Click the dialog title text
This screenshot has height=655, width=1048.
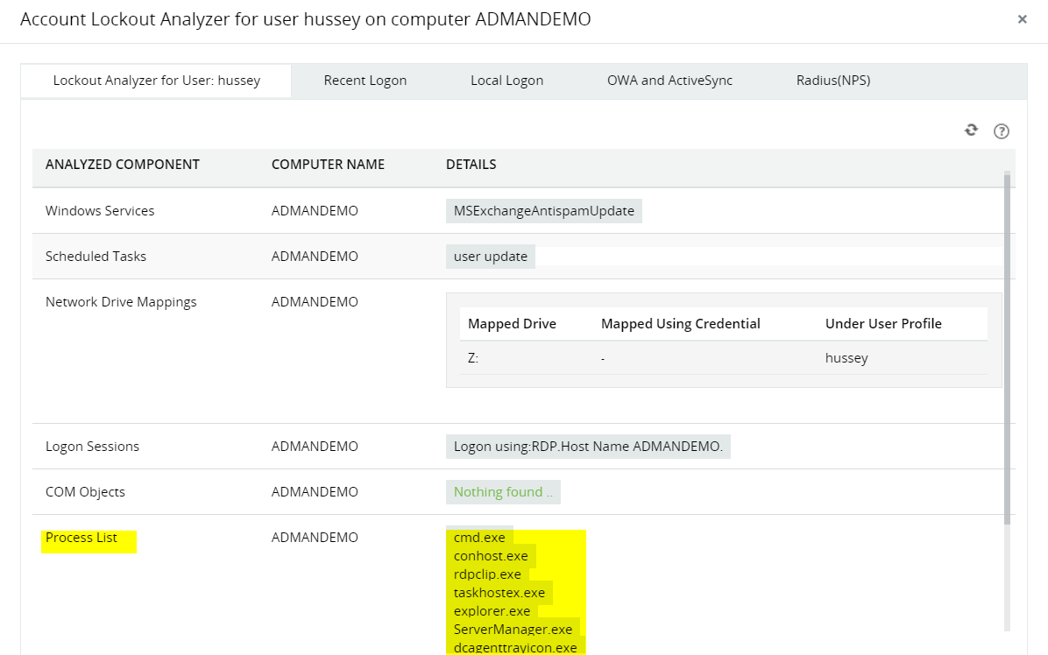coord(306,19)
